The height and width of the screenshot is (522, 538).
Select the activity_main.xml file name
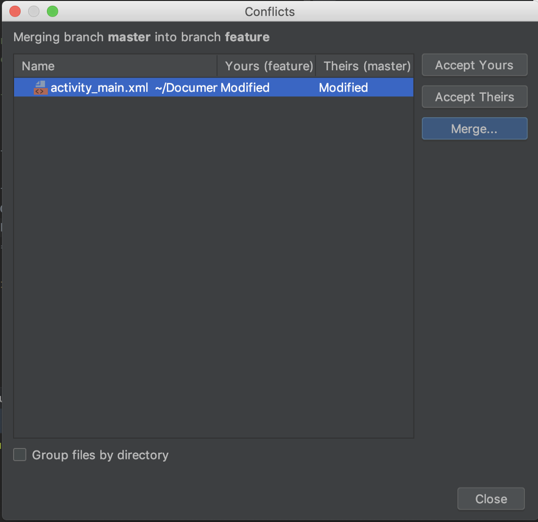tap(99, 88)
